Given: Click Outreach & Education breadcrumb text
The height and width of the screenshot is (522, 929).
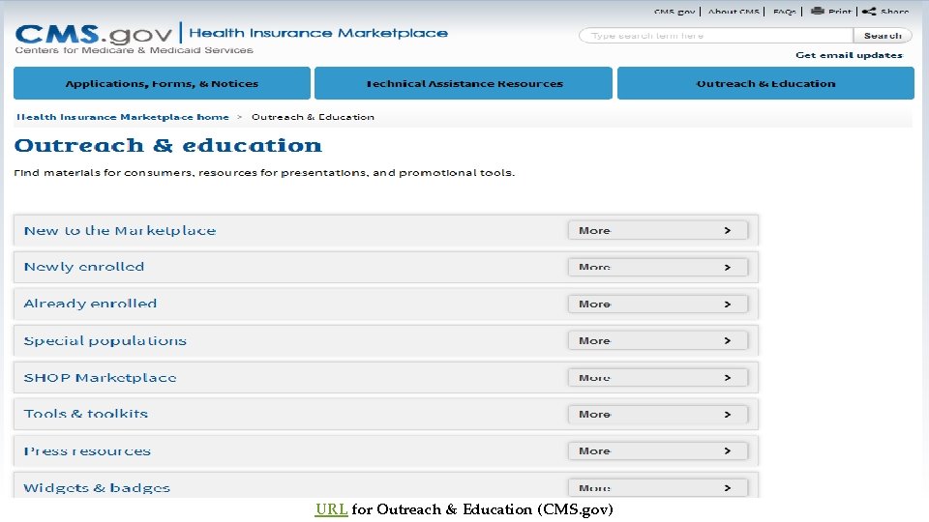Looking at the screenshot, I should tap(313, 117).
